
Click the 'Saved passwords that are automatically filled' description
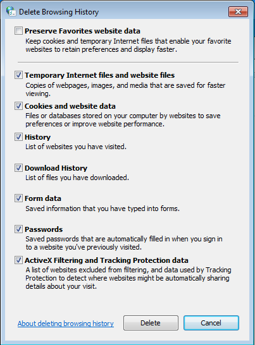click(124, 243)
